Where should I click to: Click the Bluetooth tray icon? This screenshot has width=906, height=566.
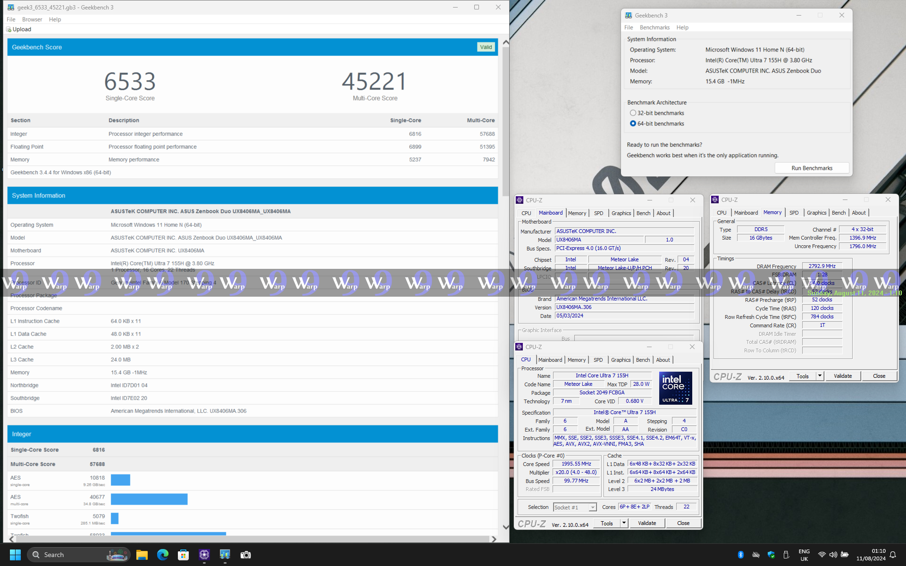741,555
